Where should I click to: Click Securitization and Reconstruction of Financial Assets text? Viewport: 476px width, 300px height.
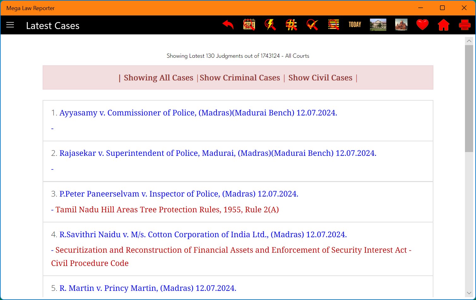coord(231,256)
